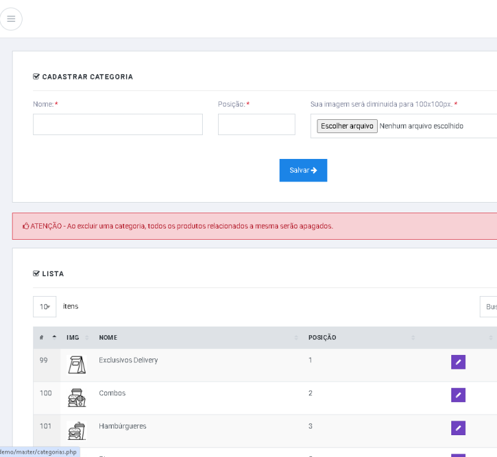
Task: Click the IMG column header
Action: click(x=73, y=338)
